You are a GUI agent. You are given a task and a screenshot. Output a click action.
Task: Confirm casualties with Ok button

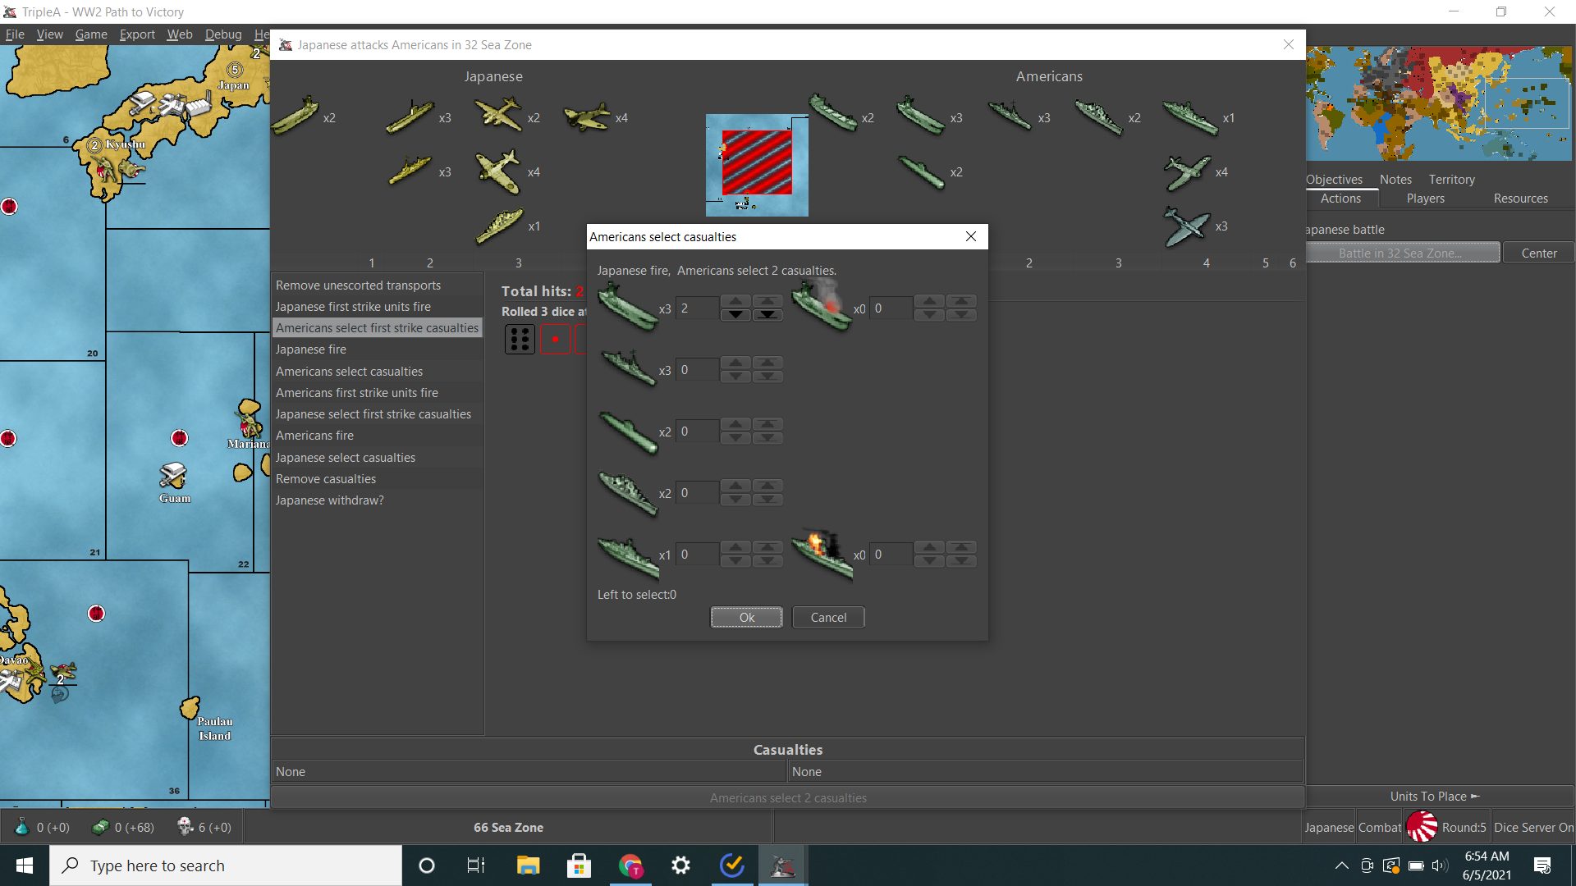[746, 617]
